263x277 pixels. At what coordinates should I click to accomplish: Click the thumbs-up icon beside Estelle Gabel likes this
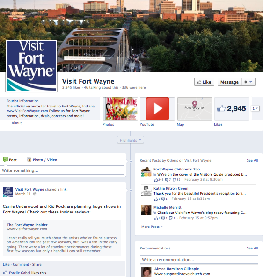click(x=5, y=273)
